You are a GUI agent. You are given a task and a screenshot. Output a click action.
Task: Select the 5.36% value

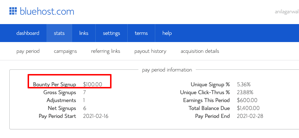point(244,84)
